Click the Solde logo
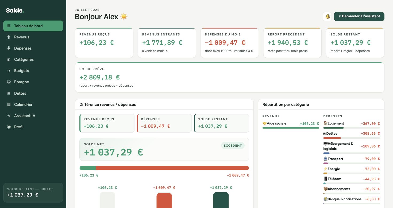The image size is (393, 208). point(15,11)
